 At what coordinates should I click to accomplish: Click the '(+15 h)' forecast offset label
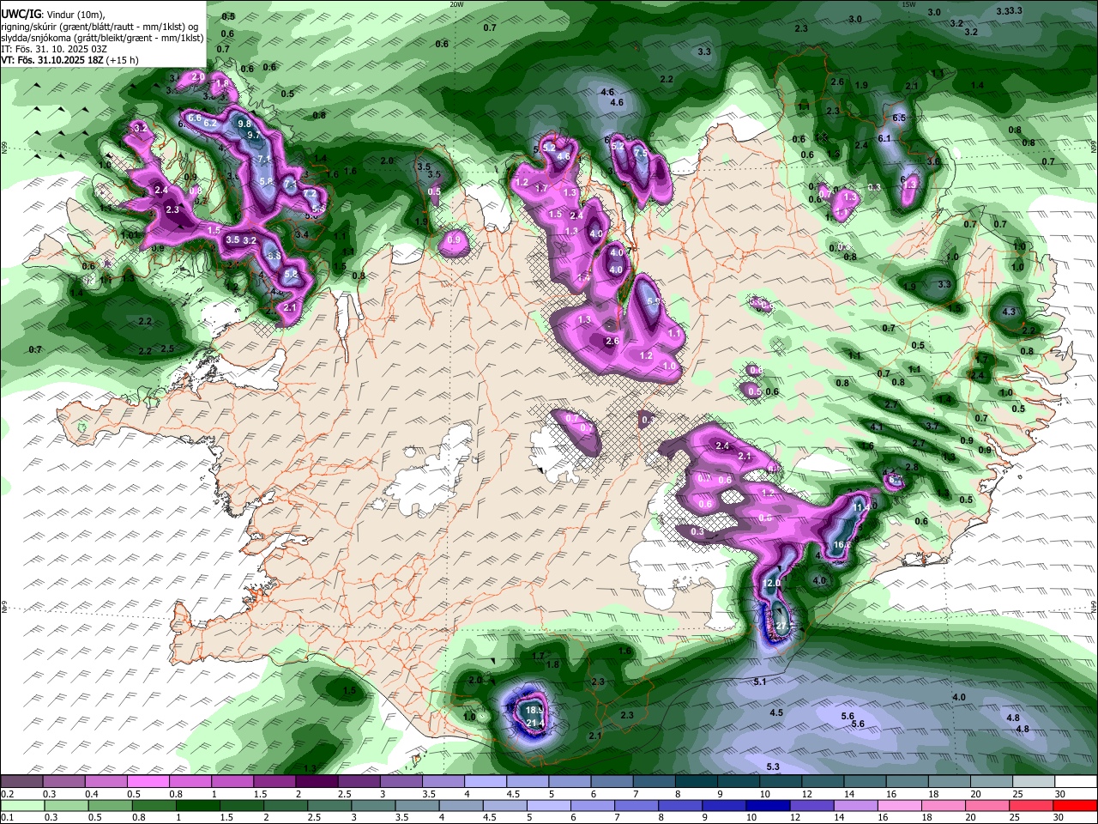tap(122, 60)
